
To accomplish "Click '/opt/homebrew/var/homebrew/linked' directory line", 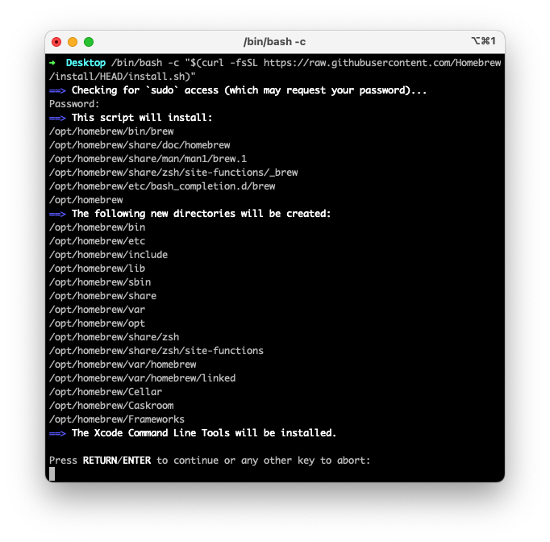I will [143, 377].
